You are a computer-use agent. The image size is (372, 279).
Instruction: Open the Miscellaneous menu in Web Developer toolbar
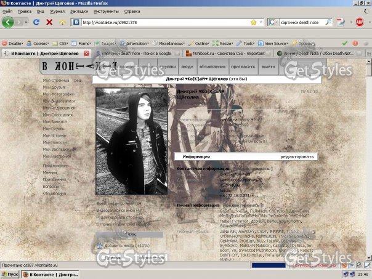(168, 43)
